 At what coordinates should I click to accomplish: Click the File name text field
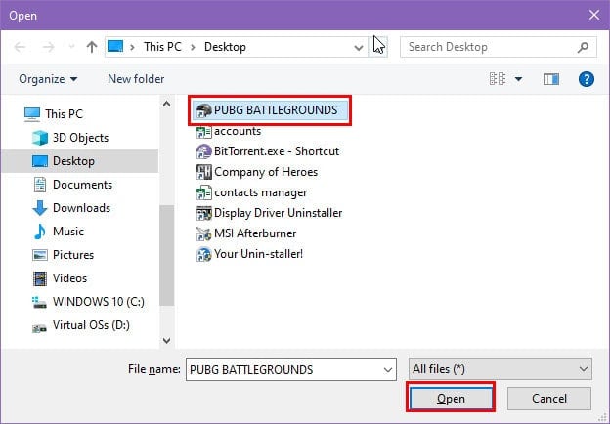[284, 369]
